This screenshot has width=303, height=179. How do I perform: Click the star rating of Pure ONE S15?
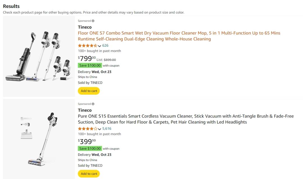[x=88, y=129]
